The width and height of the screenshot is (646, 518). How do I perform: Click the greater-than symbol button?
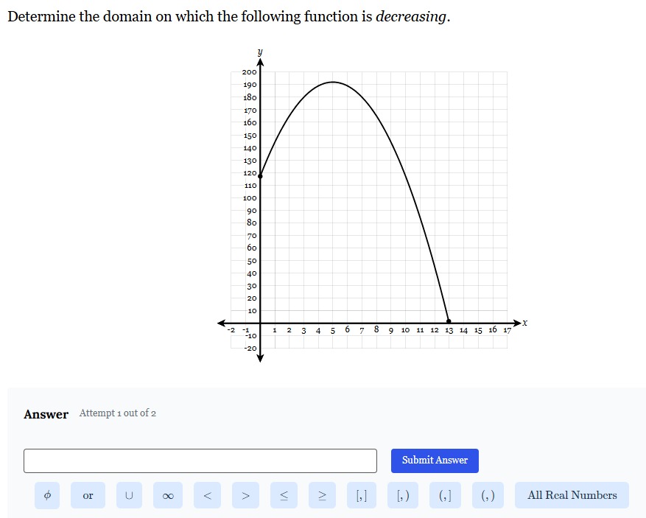tap(245, 495)
